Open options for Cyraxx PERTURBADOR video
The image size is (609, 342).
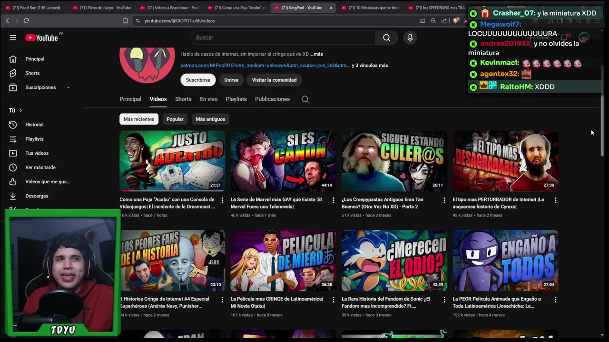[555, 200]
